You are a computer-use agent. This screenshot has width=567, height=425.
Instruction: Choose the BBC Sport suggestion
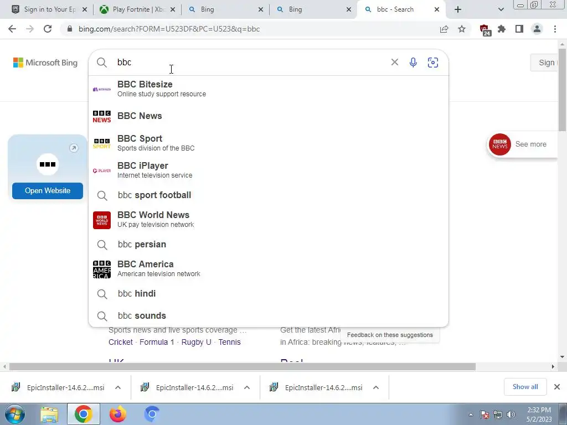pyautogui.click(x=269, y=143)
